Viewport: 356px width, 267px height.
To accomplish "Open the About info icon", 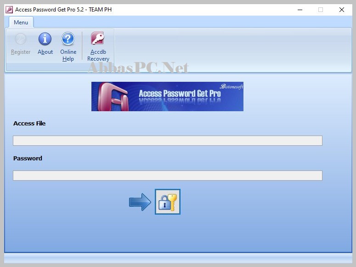I will (x=45, y=39).
